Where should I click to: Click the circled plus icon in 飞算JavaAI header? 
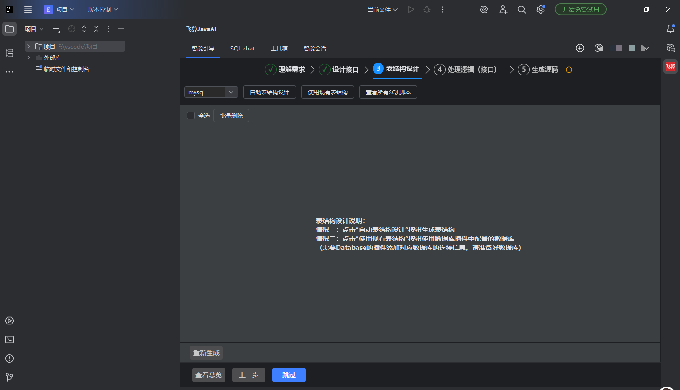tap(580, 48)
